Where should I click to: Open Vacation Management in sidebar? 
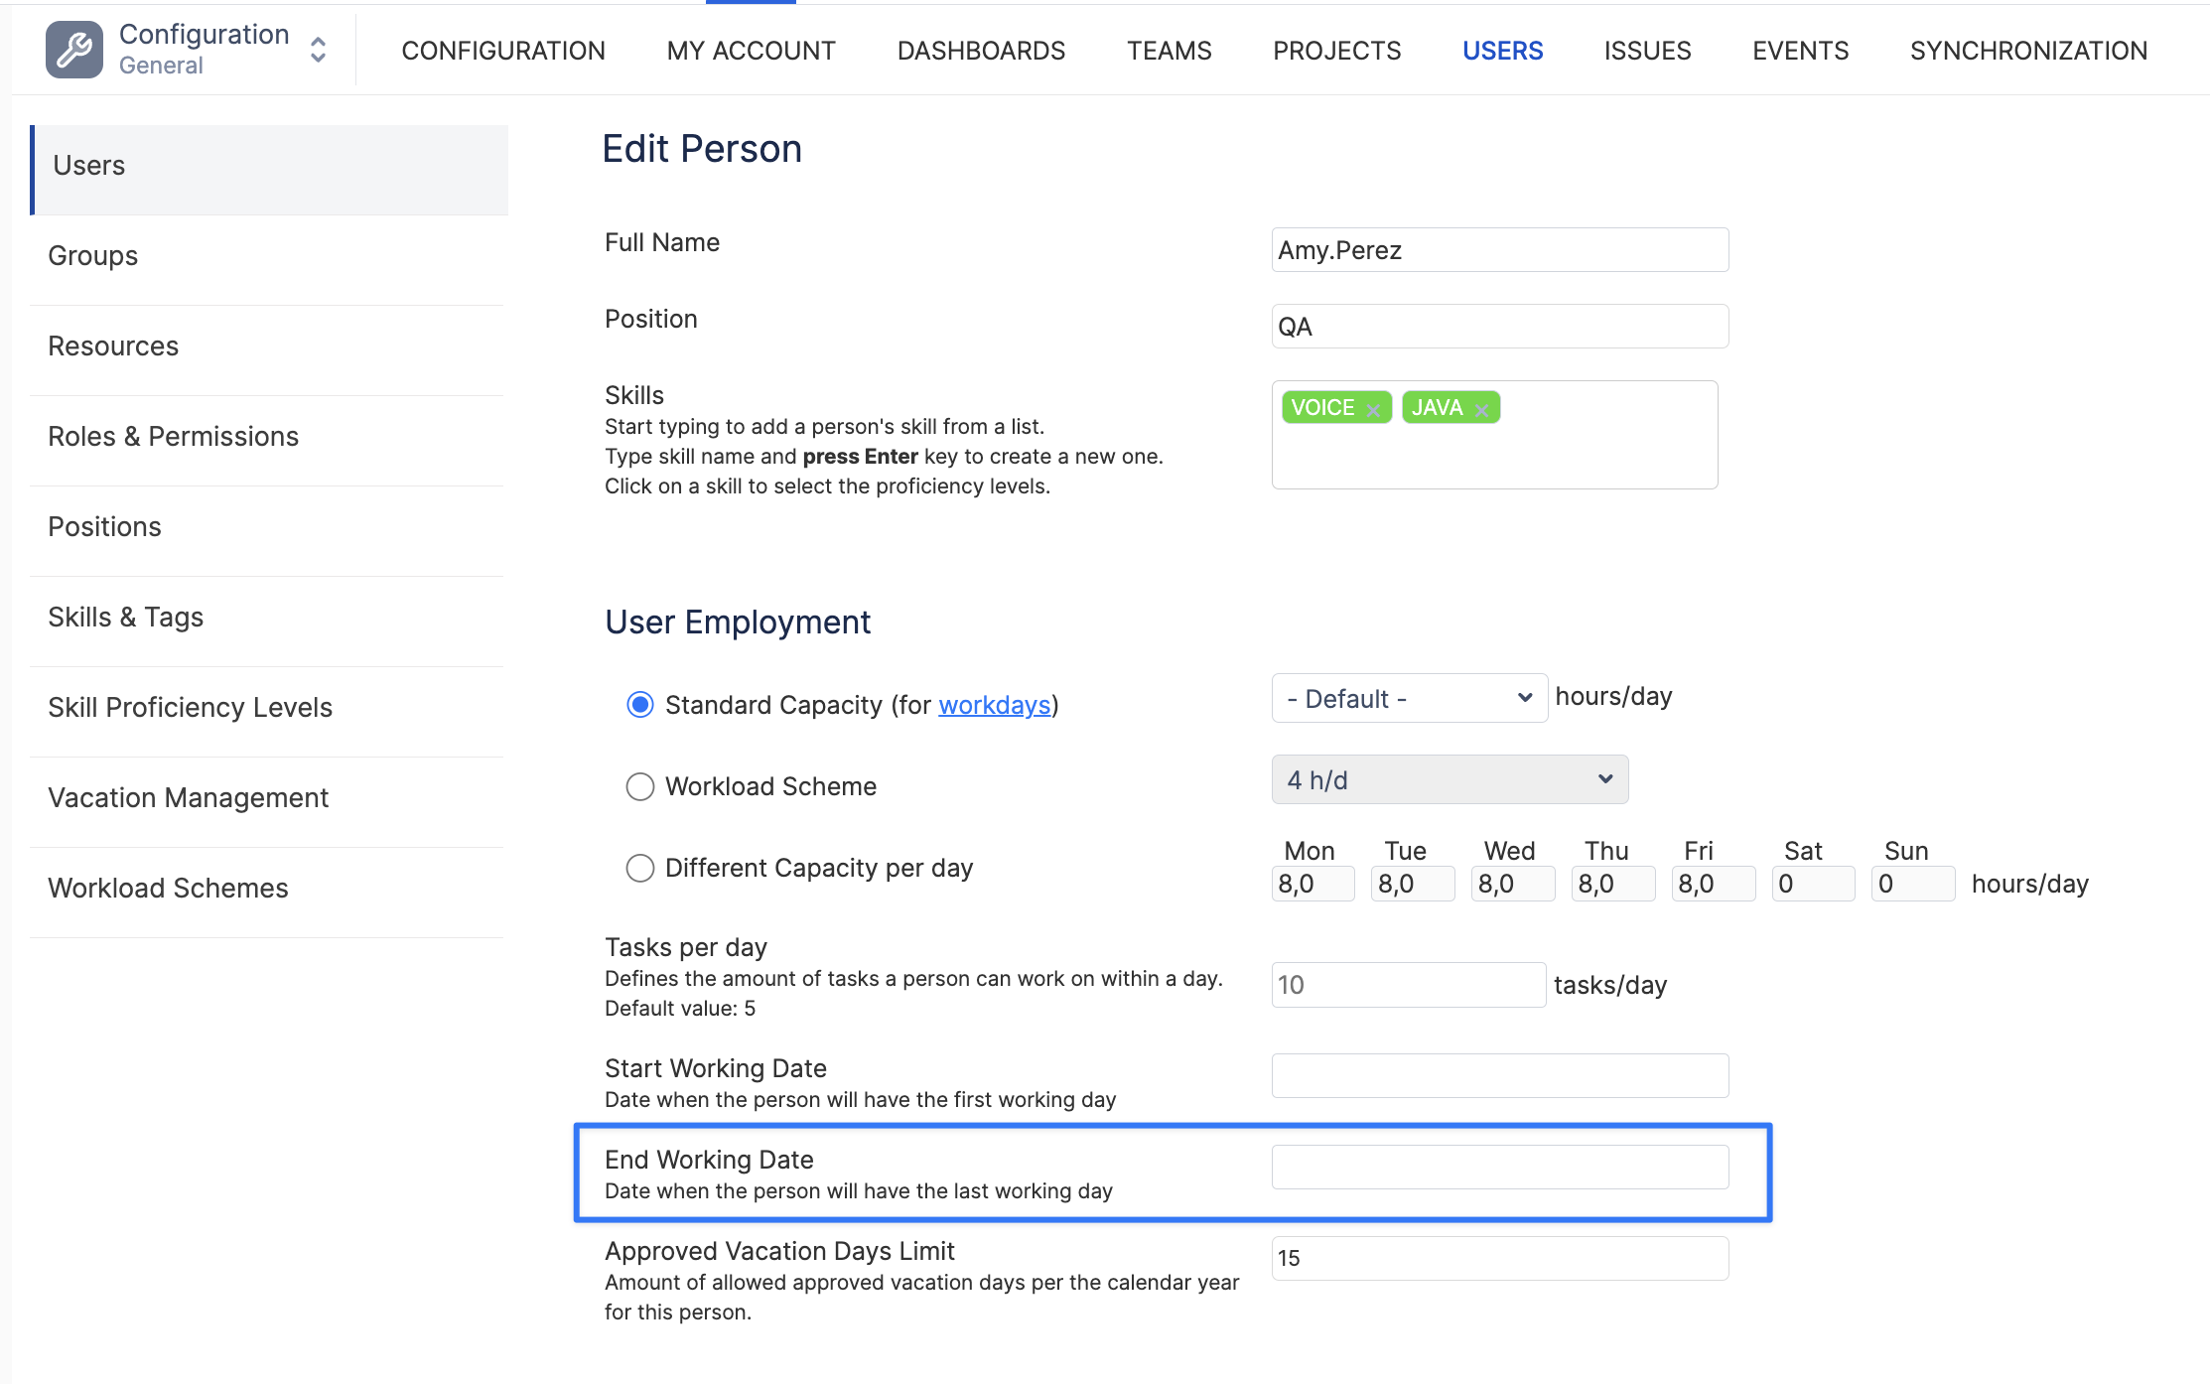(x=188, y=797)
